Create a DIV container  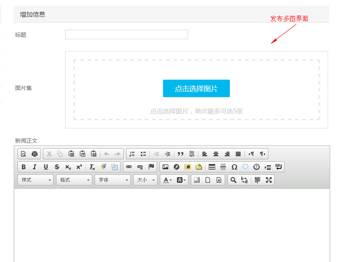192,154
